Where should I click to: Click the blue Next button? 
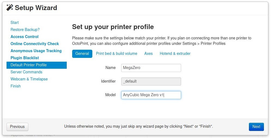tap(256, 127)
